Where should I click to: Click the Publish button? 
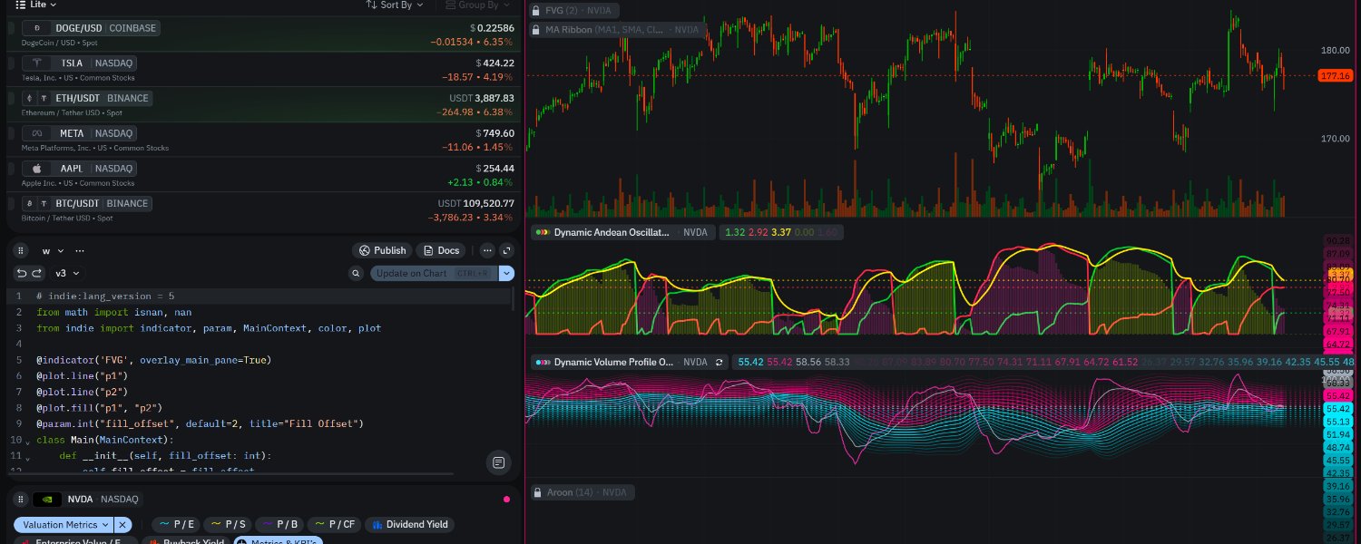(x=382, y=250)
